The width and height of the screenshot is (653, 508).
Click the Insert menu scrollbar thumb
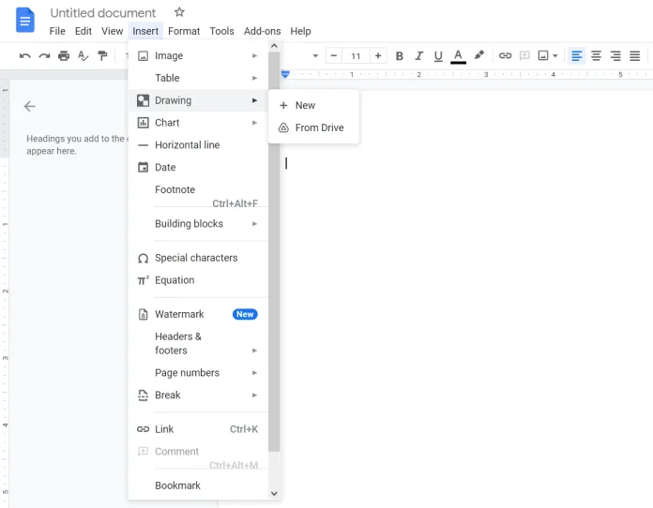pos(274,251)
